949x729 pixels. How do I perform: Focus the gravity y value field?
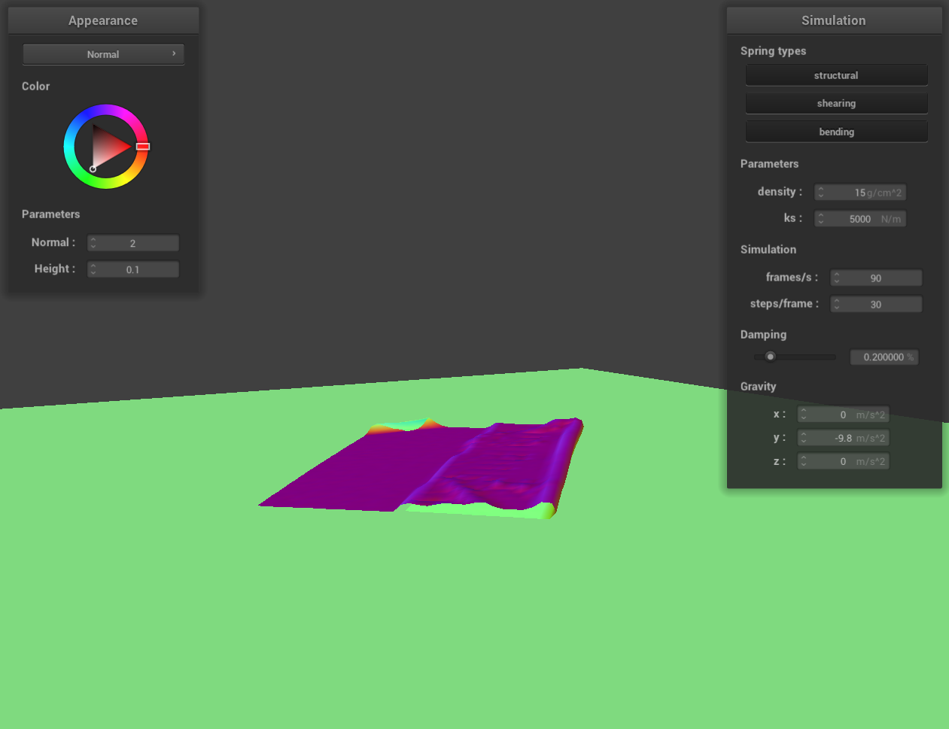point(847,438)
